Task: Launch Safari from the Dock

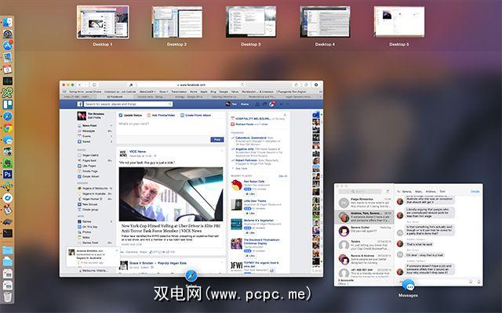Action: (x=7, y=117)
